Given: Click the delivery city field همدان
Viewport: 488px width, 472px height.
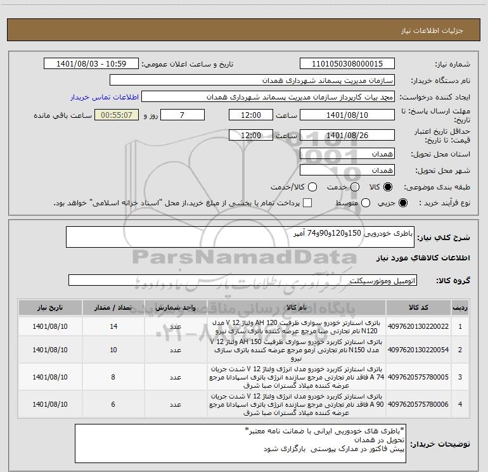Looking at the screenshot, I should point(347,170).
